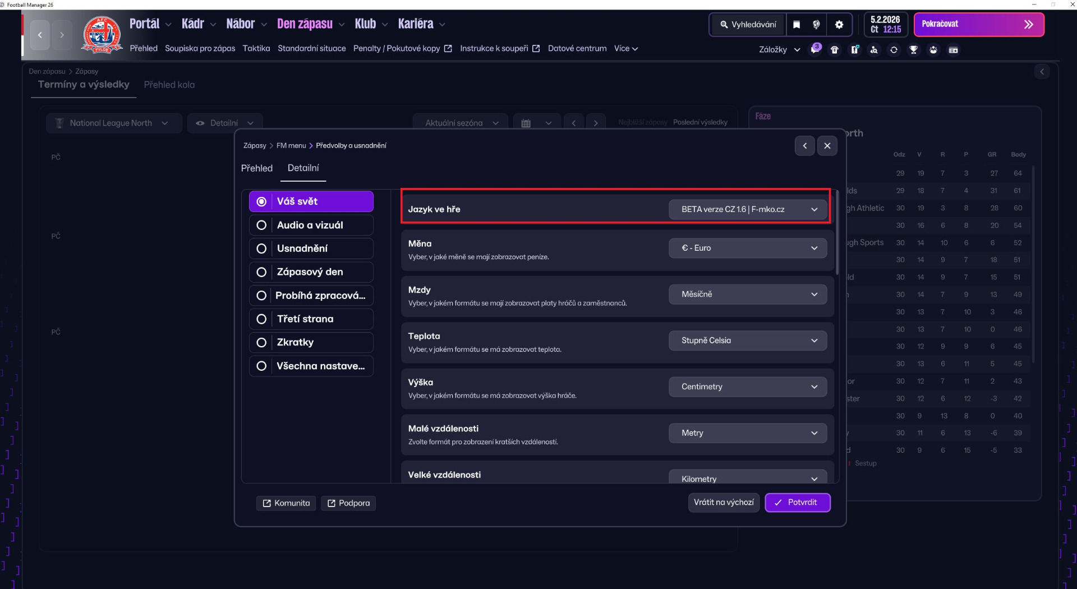Click the AFC Fylde club badge
1077x589 pixels.
102,35
